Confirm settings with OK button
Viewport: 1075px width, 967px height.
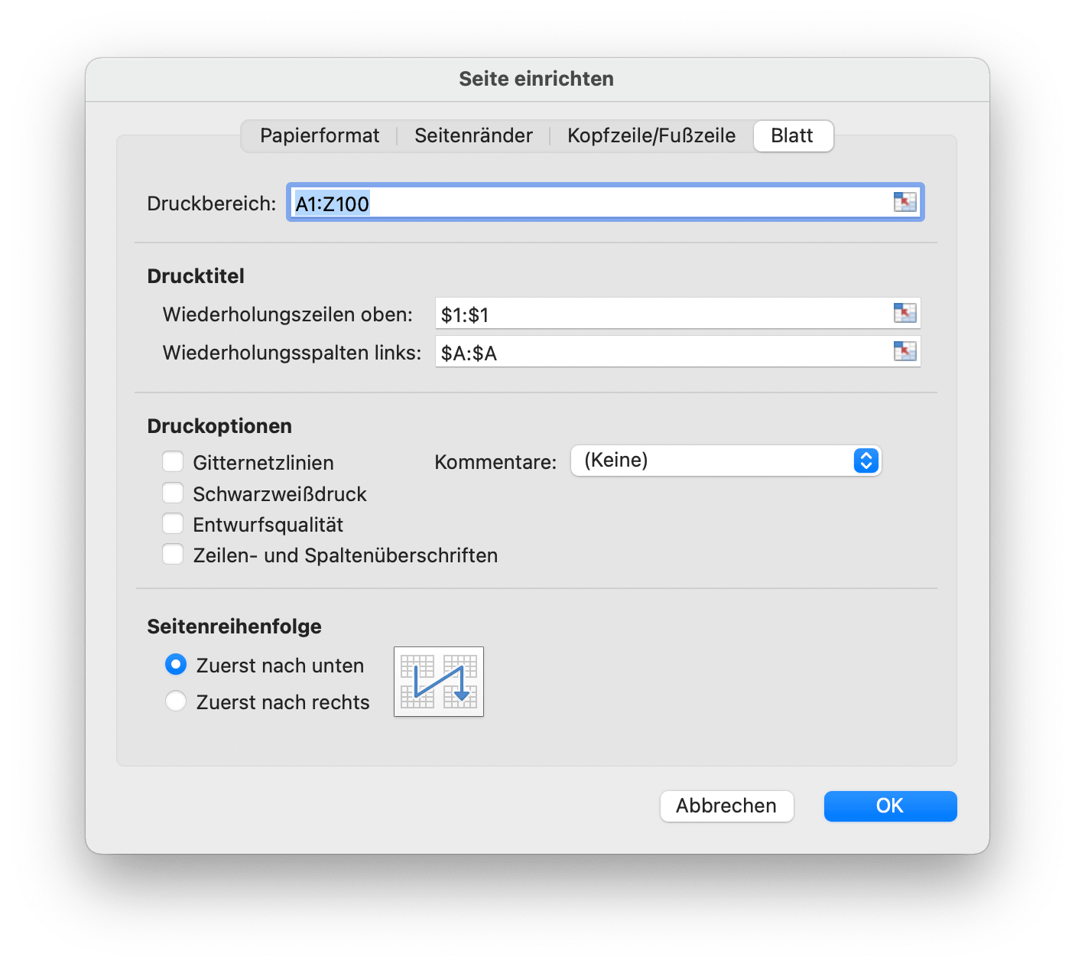click(x=889, y=806)
